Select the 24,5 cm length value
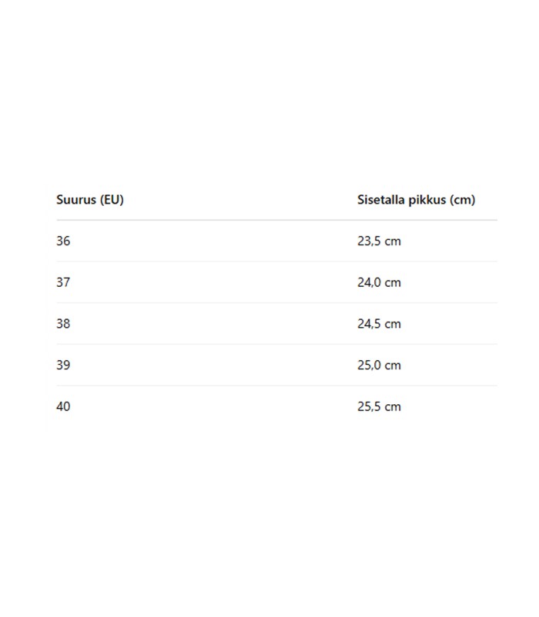Viewport: 539px width, 617px height. pos(379,324)
